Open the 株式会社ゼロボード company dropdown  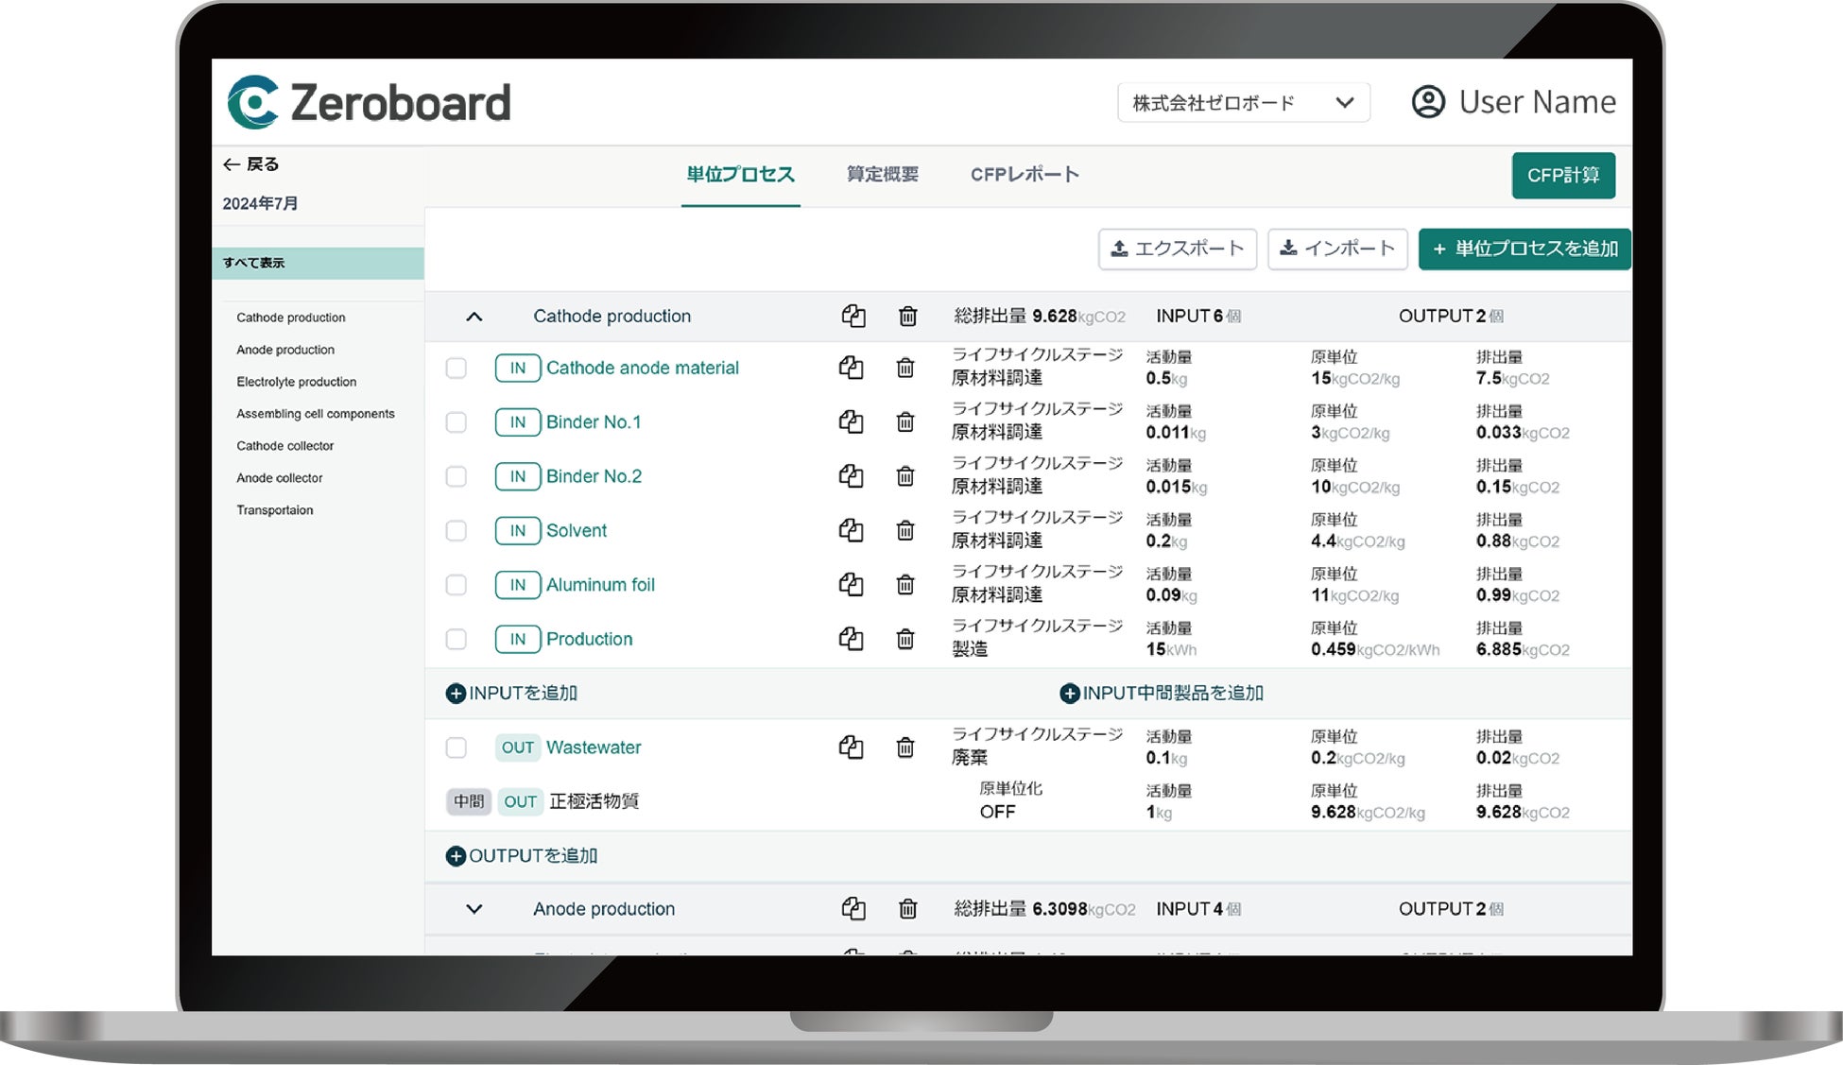[1243, 103]
